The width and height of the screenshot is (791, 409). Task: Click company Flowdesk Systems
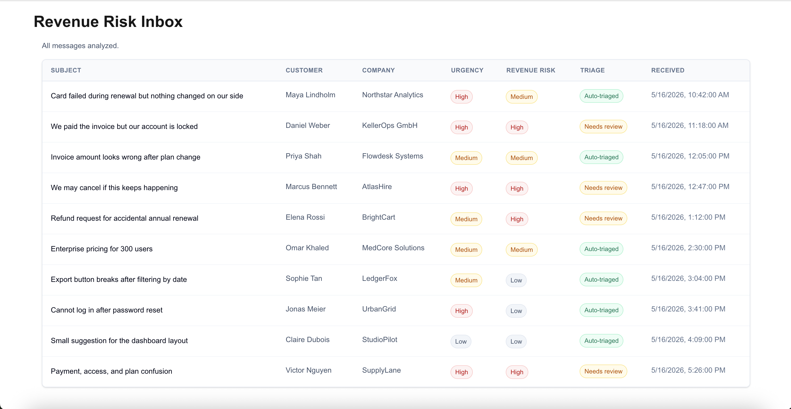392,156
